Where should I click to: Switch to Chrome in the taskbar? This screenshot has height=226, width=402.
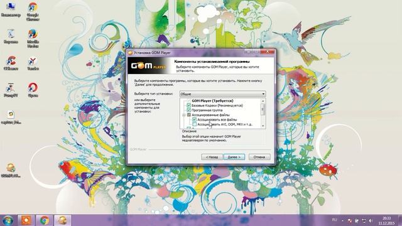tap(45, 220)
